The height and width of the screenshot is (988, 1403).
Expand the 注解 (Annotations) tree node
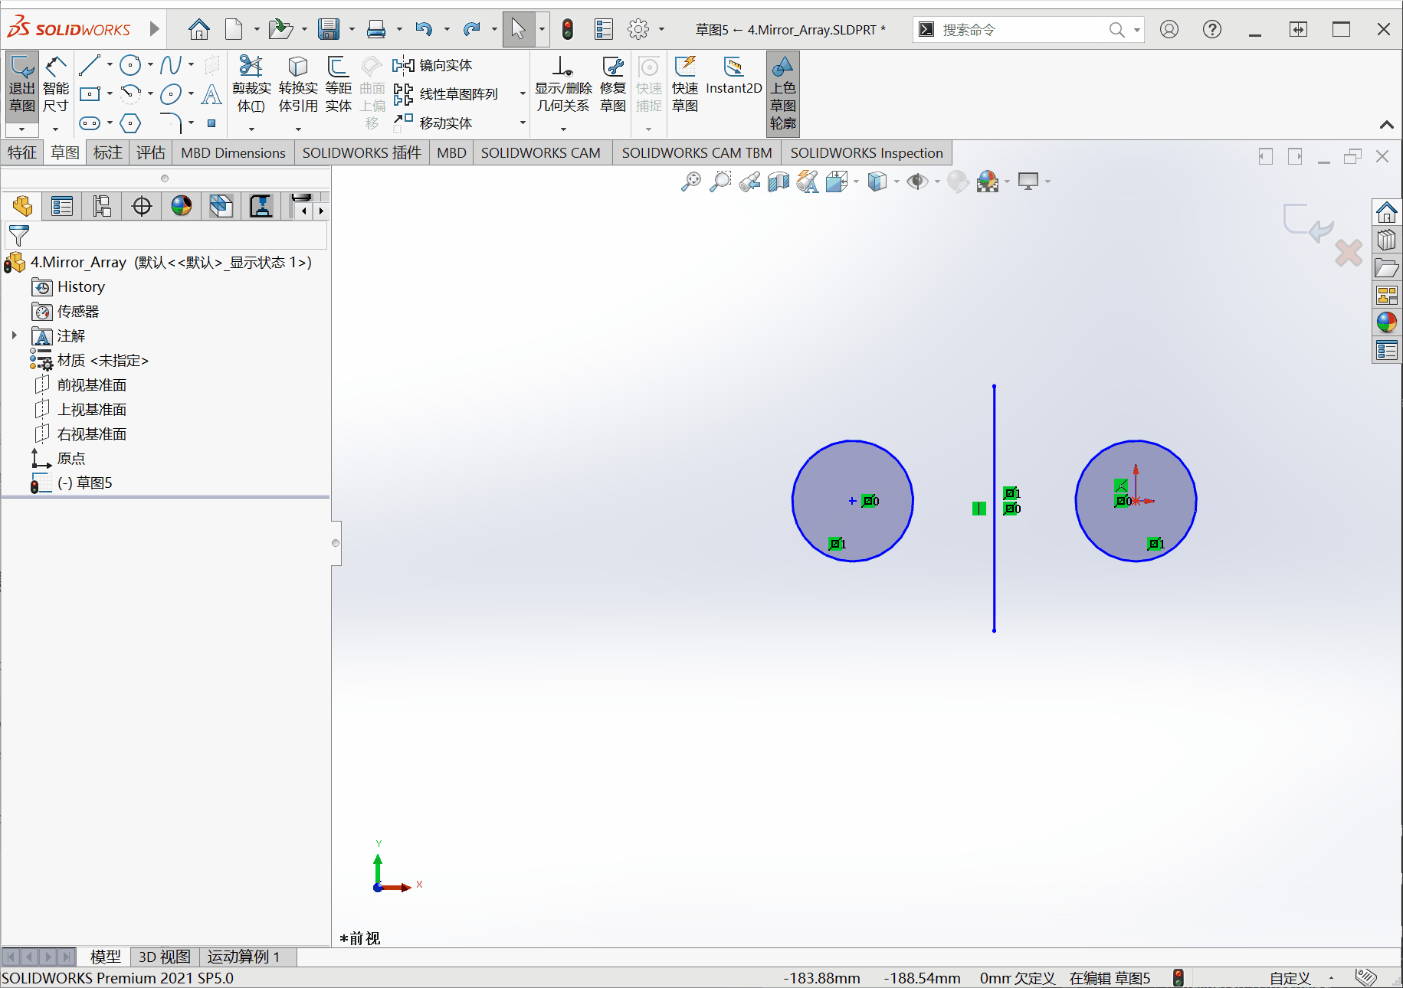(x=14, y=335)
